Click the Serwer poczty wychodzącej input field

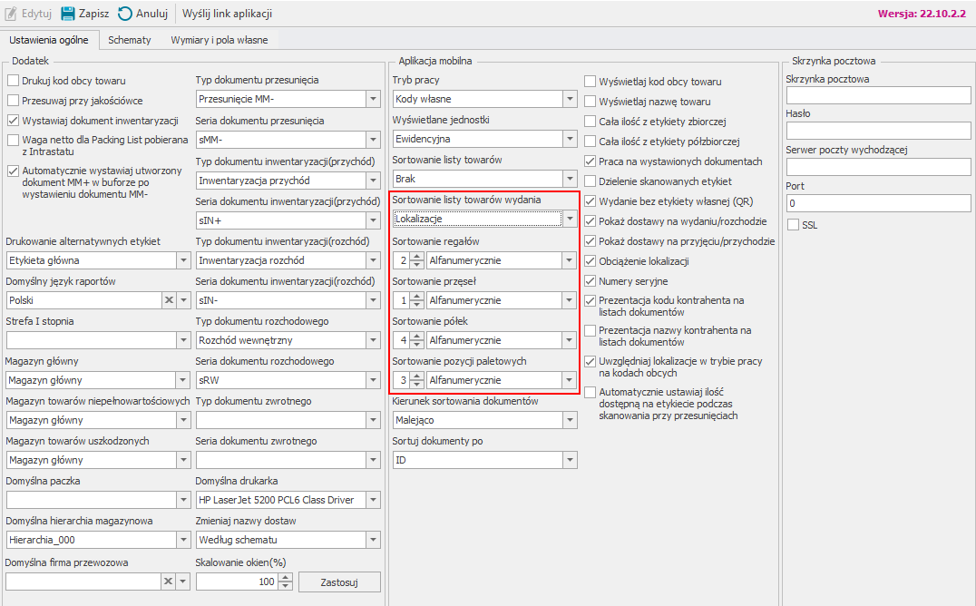tap(878, 167)
